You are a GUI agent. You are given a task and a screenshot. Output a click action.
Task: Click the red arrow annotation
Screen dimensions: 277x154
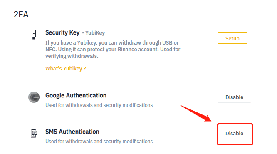point(196,113)
